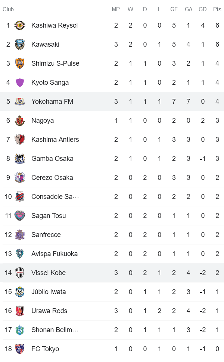Viewport: 224px width, 362px height.
Task: Sort by the MP column header
Action: tap(116, 9)
